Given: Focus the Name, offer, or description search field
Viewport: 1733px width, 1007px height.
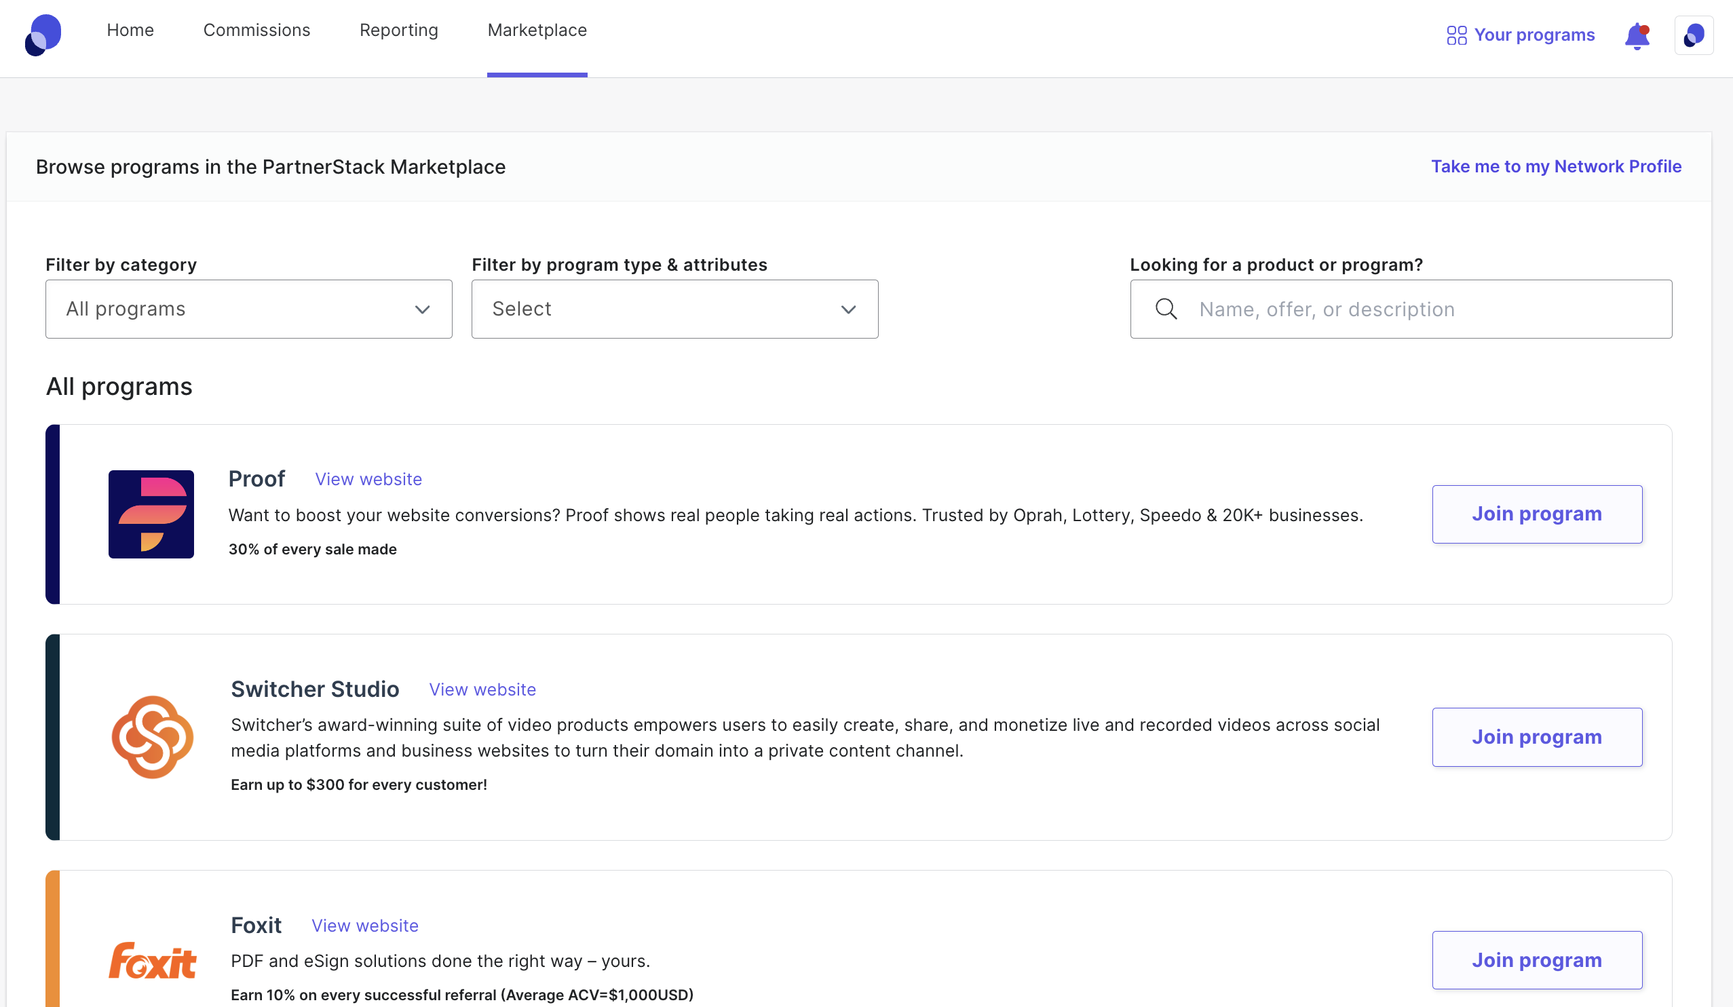Looking at the screenshot, I should pos(1401,309).
